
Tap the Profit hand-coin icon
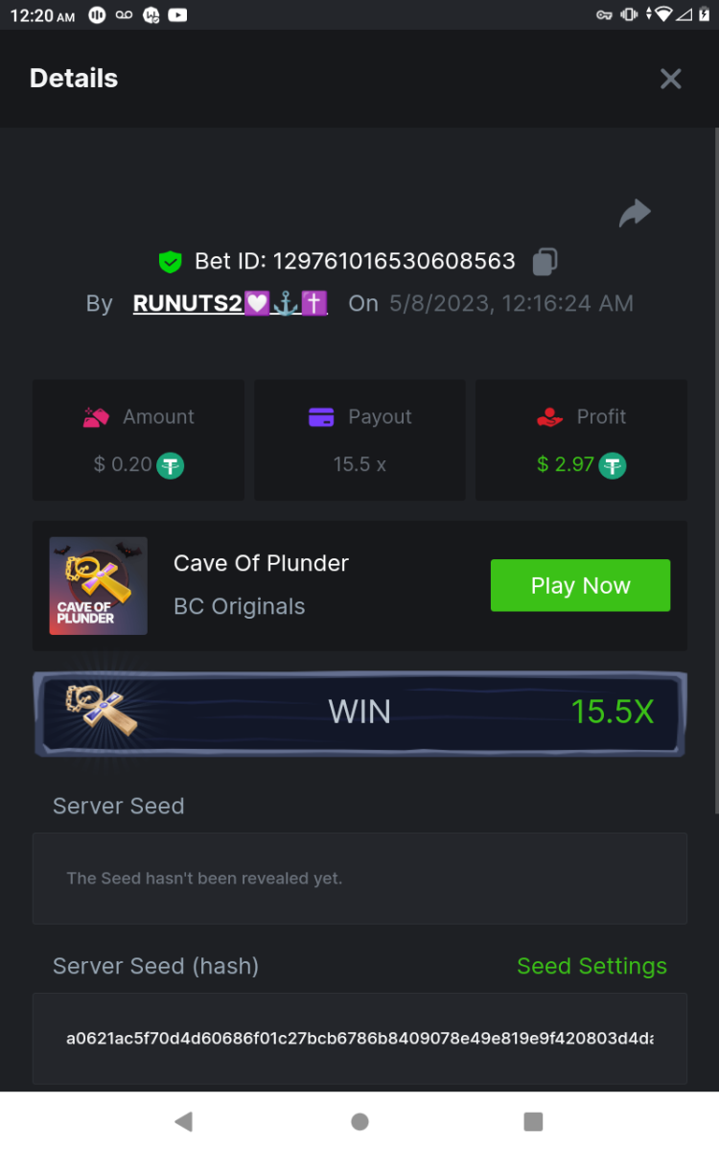549,417
